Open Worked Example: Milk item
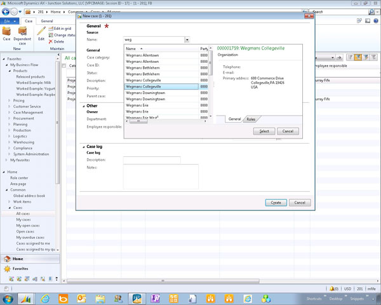 pyautogui.click(x=34, y=83)
